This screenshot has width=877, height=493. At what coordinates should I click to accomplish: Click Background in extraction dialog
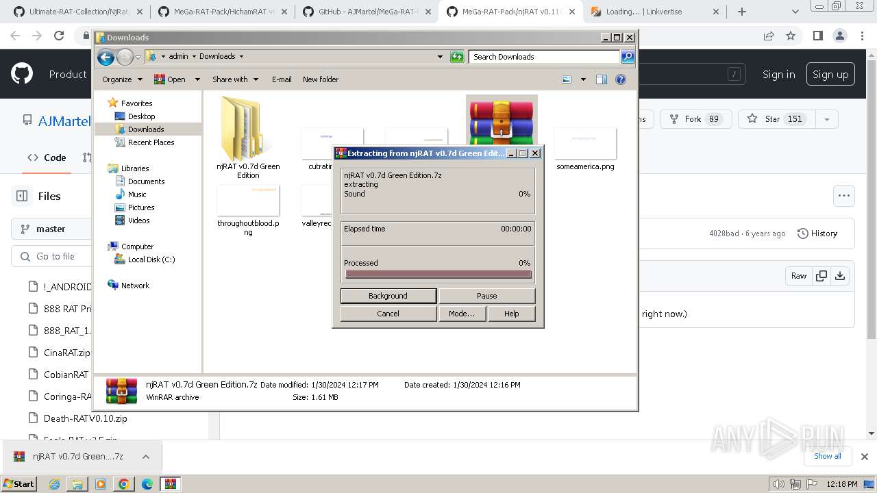pos(388,296)
